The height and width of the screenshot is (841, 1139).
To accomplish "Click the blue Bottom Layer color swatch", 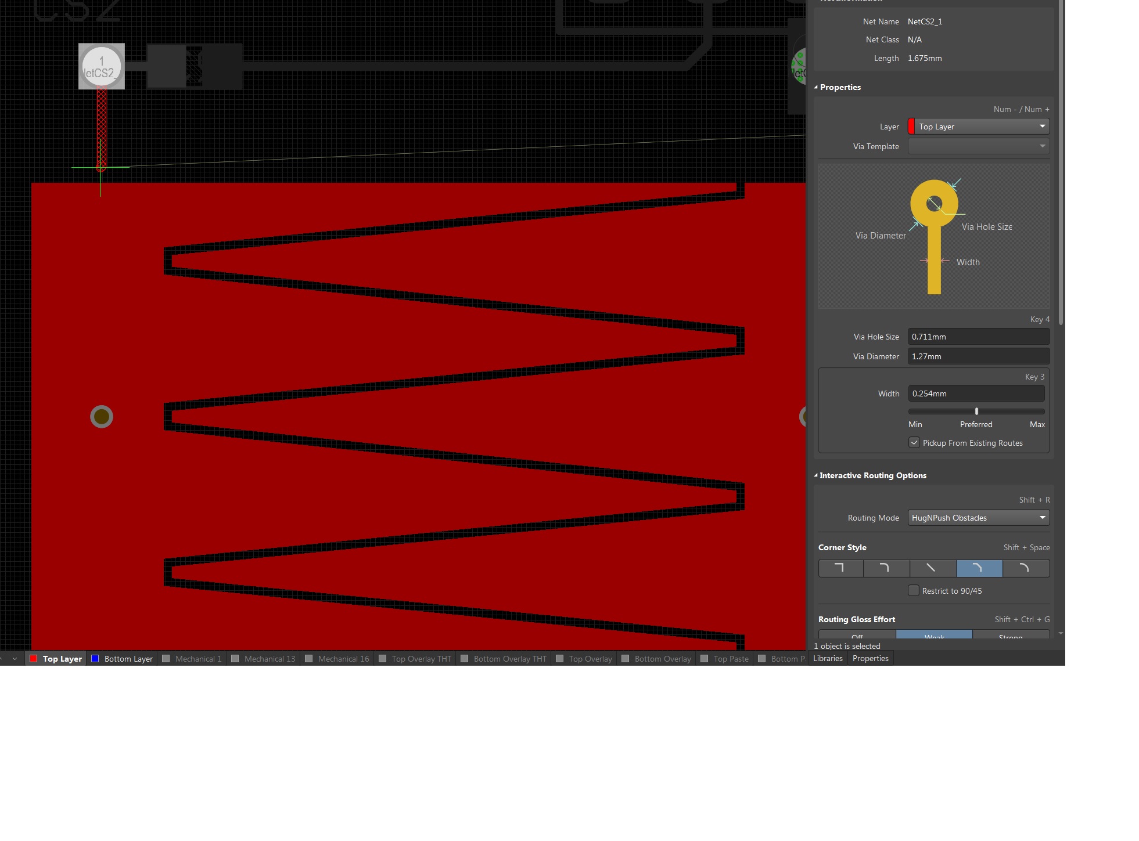I will pos(95,659).
